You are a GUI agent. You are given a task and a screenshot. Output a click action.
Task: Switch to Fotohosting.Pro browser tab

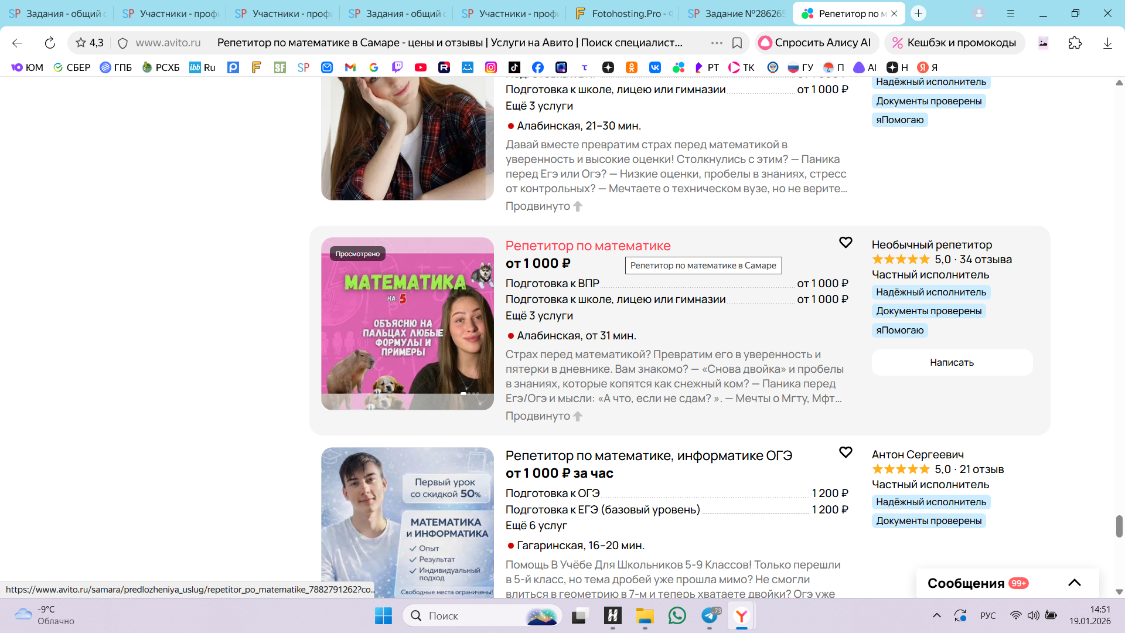pos(625,13)
